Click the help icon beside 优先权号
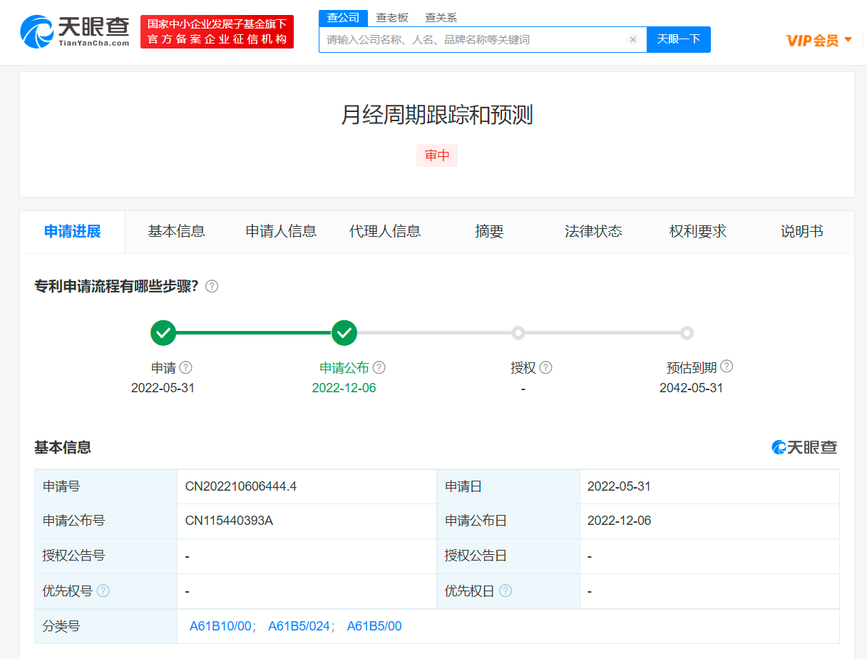Image resolution: width=867 pixels, height=659 pixels. click(x=103, y=591)
